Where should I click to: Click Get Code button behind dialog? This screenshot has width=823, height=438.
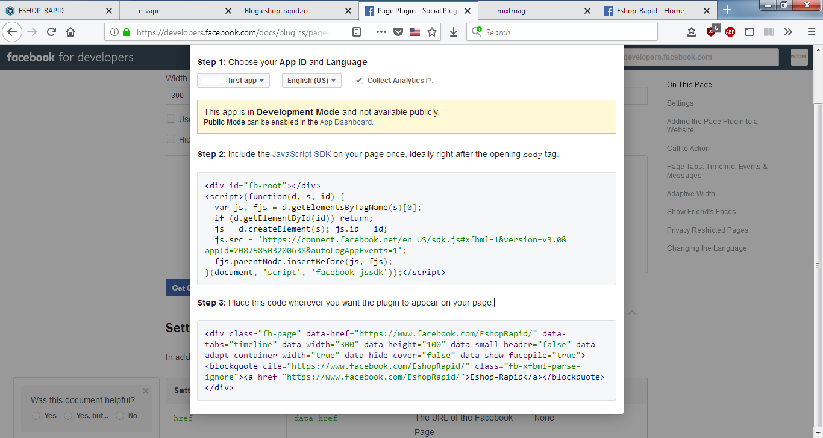pos(178,288)
